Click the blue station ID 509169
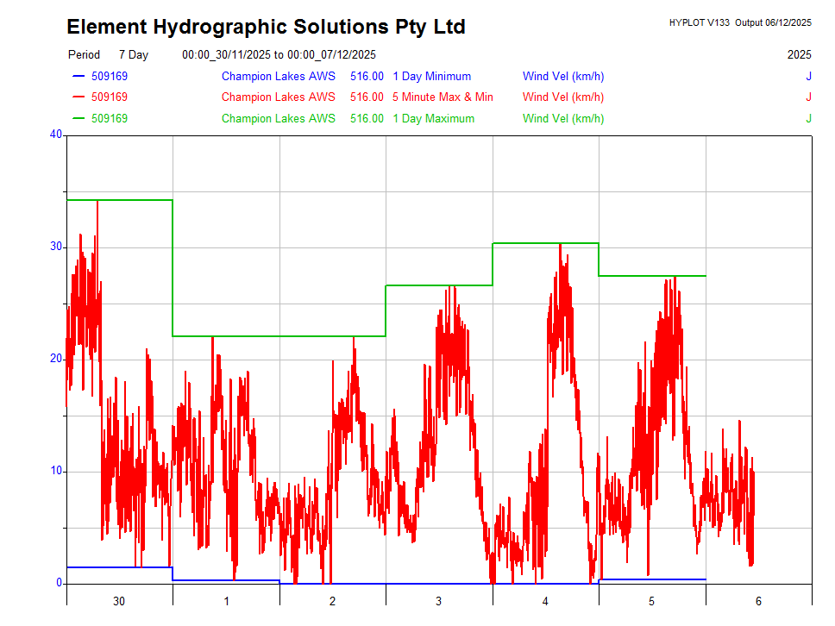 coord(110,77)
